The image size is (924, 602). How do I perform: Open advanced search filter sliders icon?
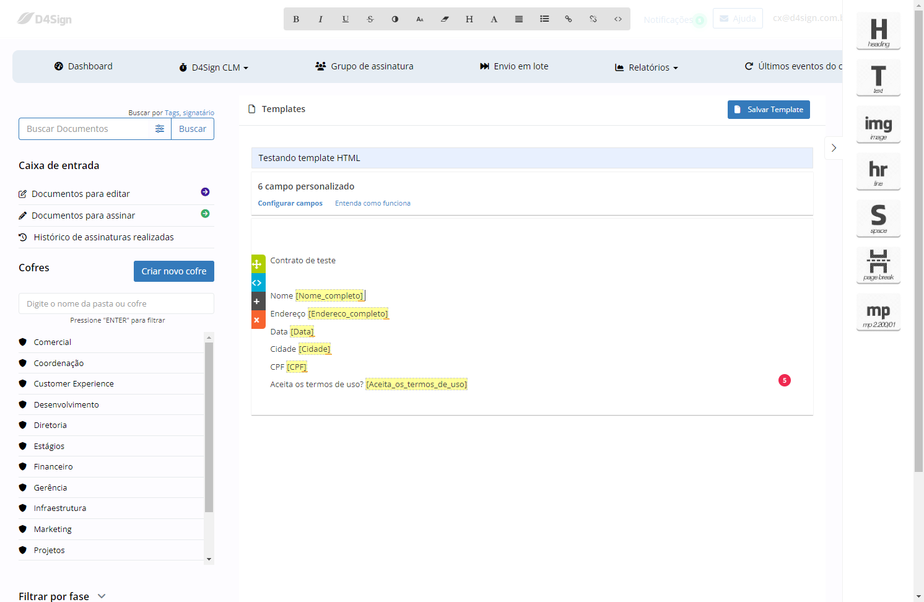coord(160,129)
